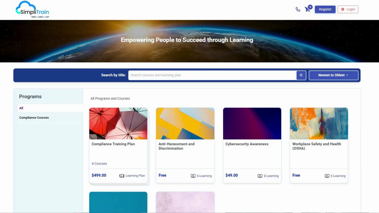The width and height of the screenshot is (379, 213).
Task: Click E-Learning icon on Cybersecurity Awareness card
Action: [x=260, y=176]
